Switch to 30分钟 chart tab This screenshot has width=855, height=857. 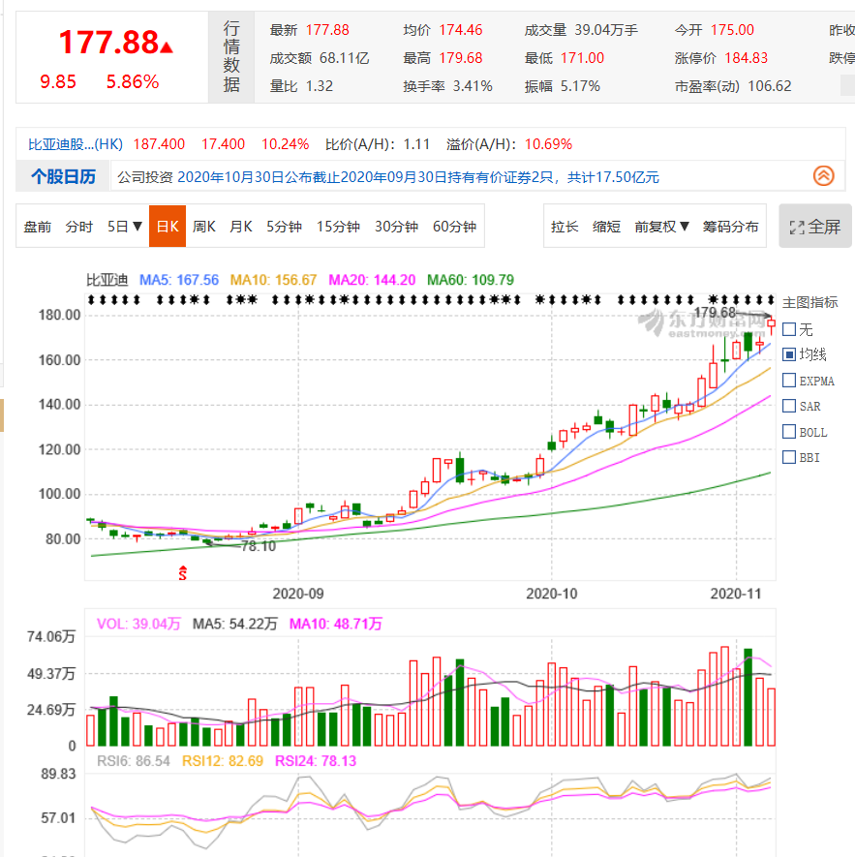(396, 227)
